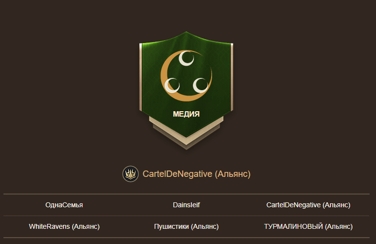
Task: Open the gold CartelDeNegative (Альянс) heading link
Action: 196,174
